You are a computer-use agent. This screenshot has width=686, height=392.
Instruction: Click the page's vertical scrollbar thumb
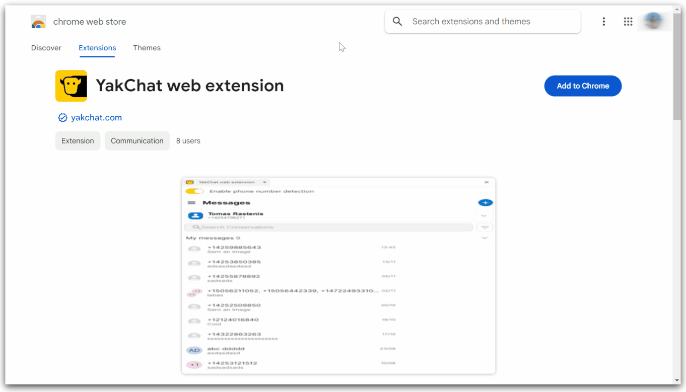pos(677,65)
